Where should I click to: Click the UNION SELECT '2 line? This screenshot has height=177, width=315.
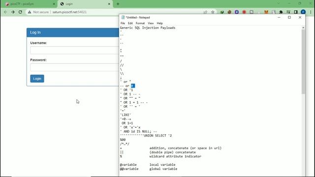coord(146,136)
